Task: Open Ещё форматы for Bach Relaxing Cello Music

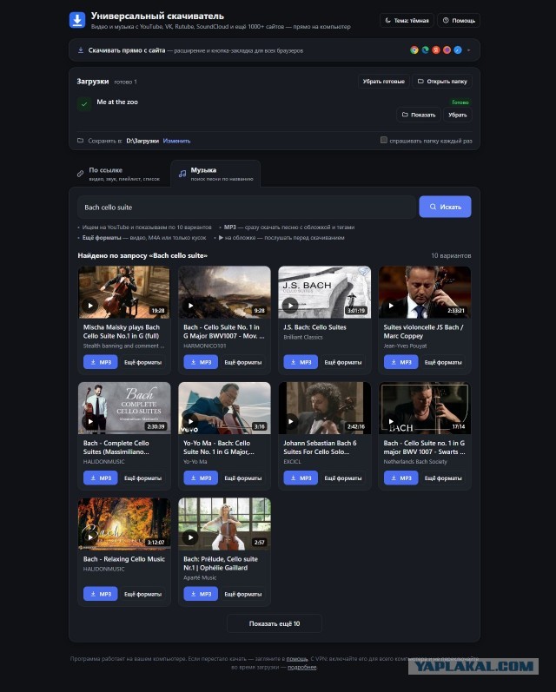Action: click(x=142, y=594)
